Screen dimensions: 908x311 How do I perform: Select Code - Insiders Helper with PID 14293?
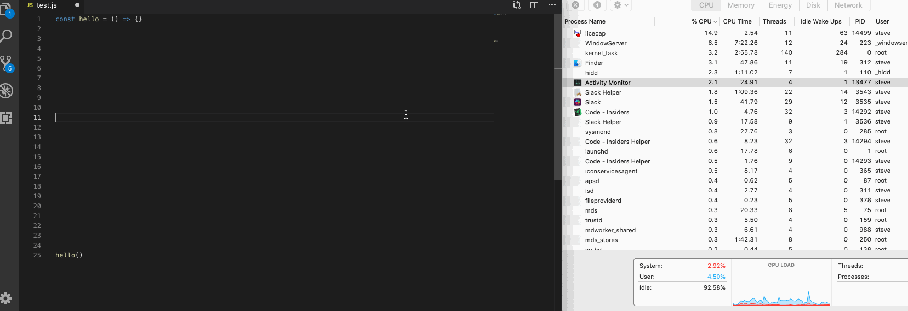[x=735, y=161]
